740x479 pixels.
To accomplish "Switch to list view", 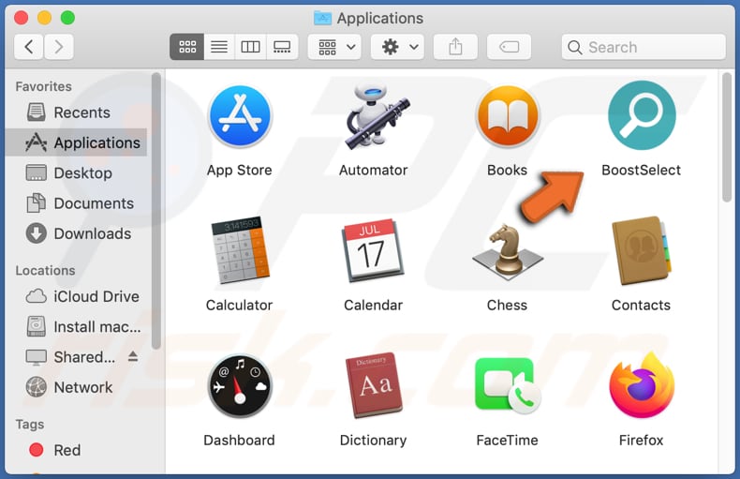I will pyautogui.click(x=219, y=47).
